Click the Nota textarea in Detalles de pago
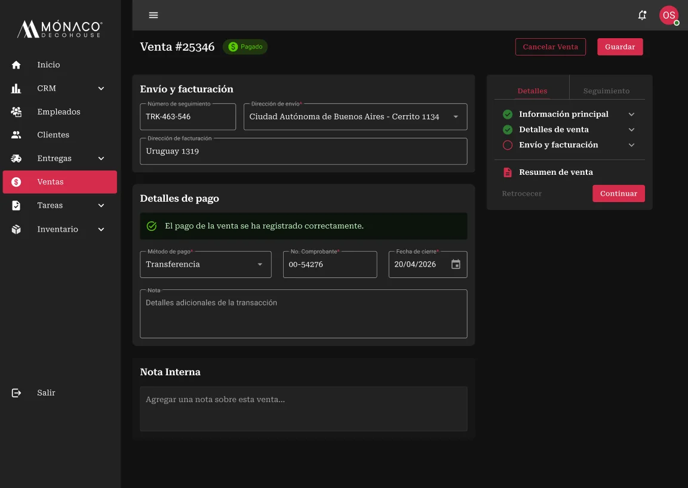 [x=303, y=314]
